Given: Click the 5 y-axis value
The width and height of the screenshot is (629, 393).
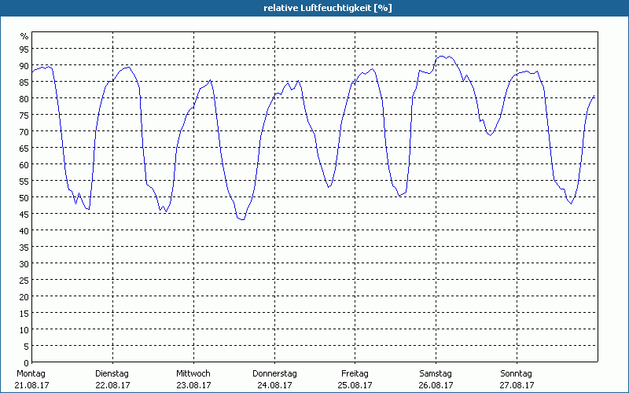Looking at the screenshot, I should tap(27, 346).
